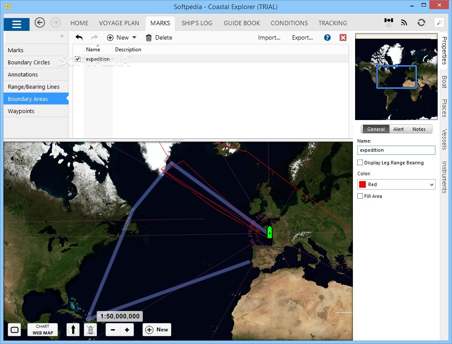Open the search magnifier box
The height and width of the screenshot is (344, 452).
click(439, 23)
